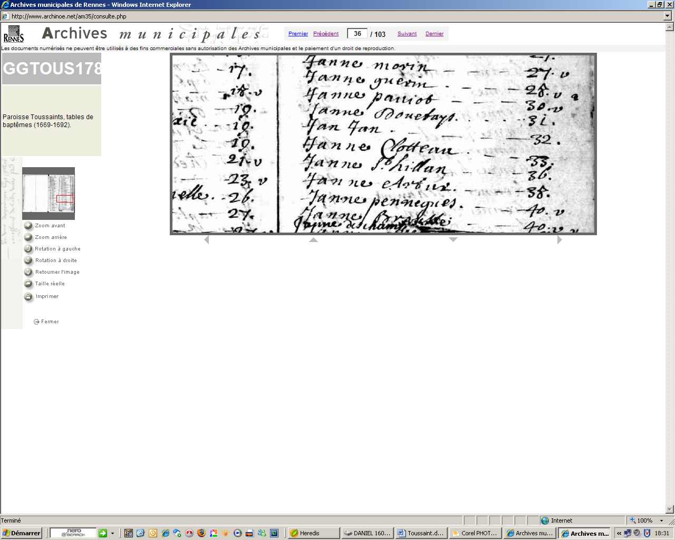Screen dimensions: 675x540
Task: Rotate image right with Rotation à droite icon
Action: click(x=28, y=261)
